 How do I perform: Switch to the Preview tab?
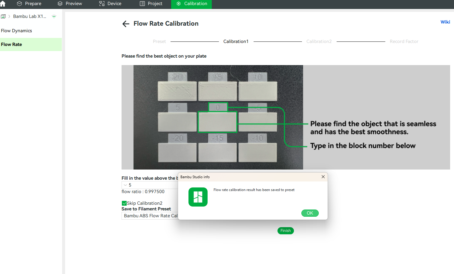coord(70,4)
